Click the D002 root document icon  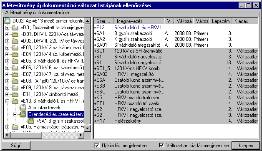[7, 21]
